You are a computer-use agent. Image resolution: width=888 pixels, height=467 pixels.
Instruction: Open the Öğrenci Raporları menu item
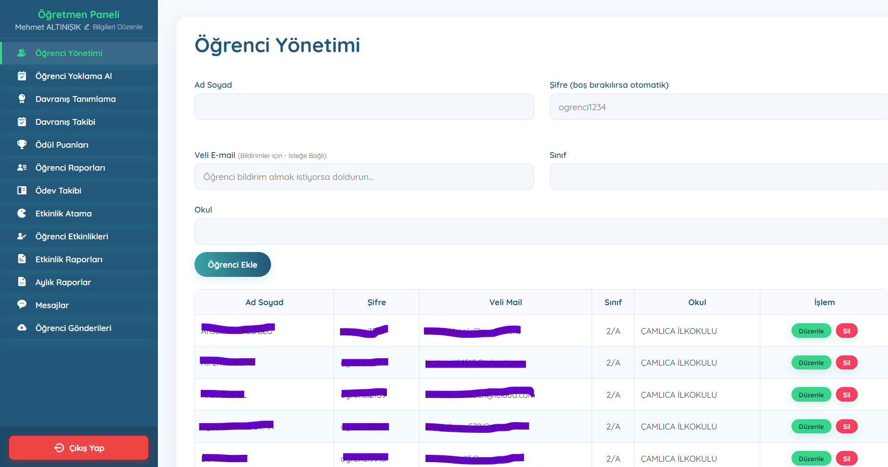[x=70, y=168]
